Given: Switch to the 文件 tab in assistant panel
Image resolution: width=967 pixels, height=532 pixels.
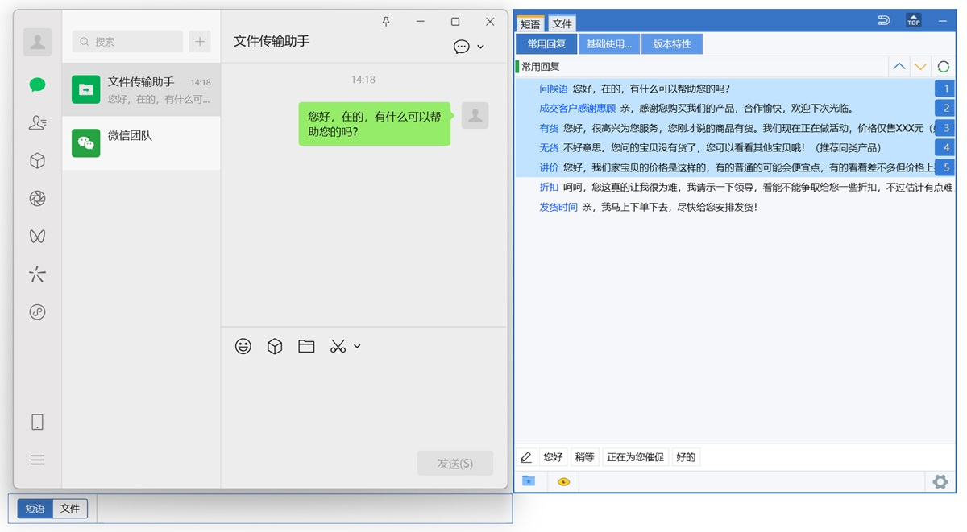Looking at the screenshot, I should 562,23.
